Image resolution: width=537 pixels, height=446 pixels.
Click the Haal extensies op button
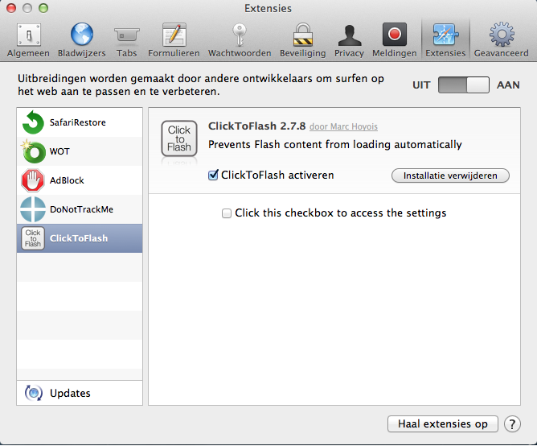click(443, 424)
